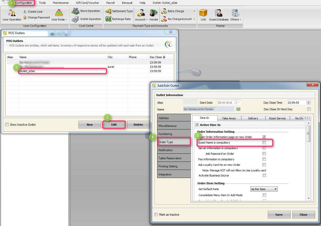The image size is (321, 226).
Task: Open the Printing Setting section
Action: click(x=174, y=166)
